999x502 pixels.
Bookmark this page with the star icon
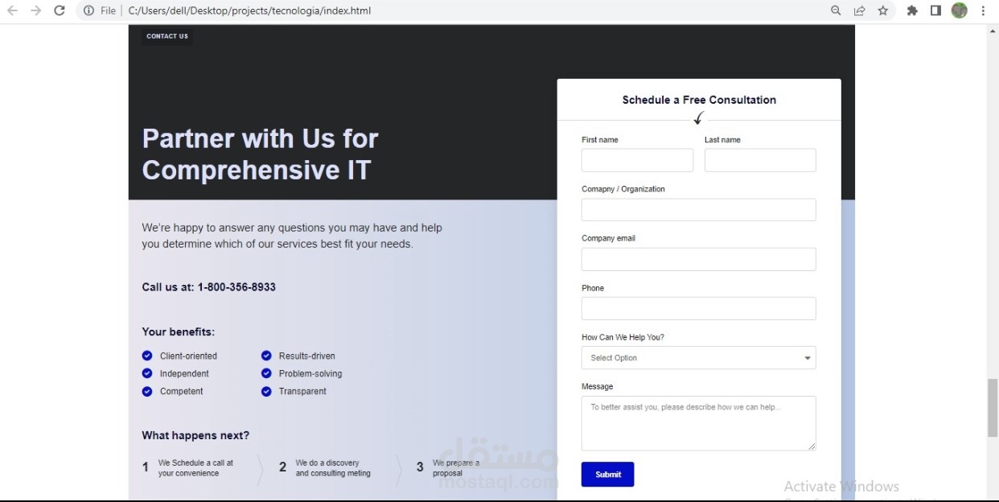coord(882,10)
